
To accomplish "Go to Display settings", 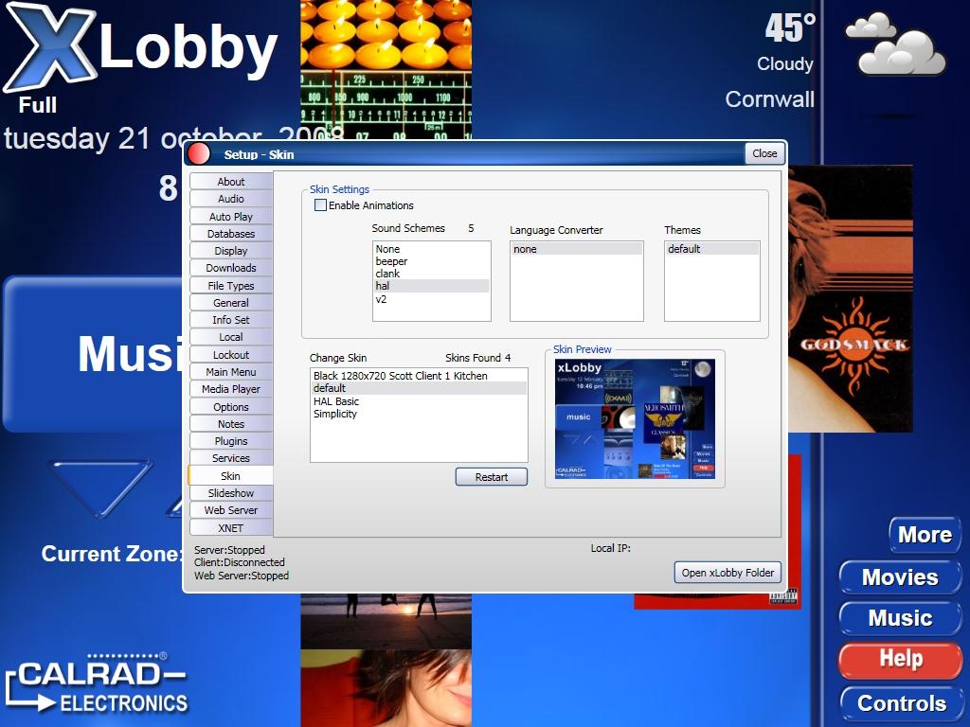I will pyautogui.click(x=231, y=250).
